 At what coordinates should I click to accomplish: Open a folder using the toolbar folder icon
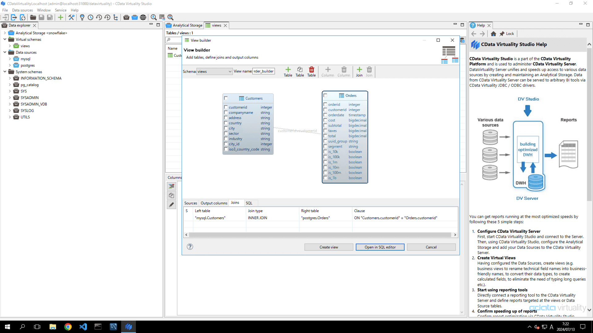(x=33, y=17)
